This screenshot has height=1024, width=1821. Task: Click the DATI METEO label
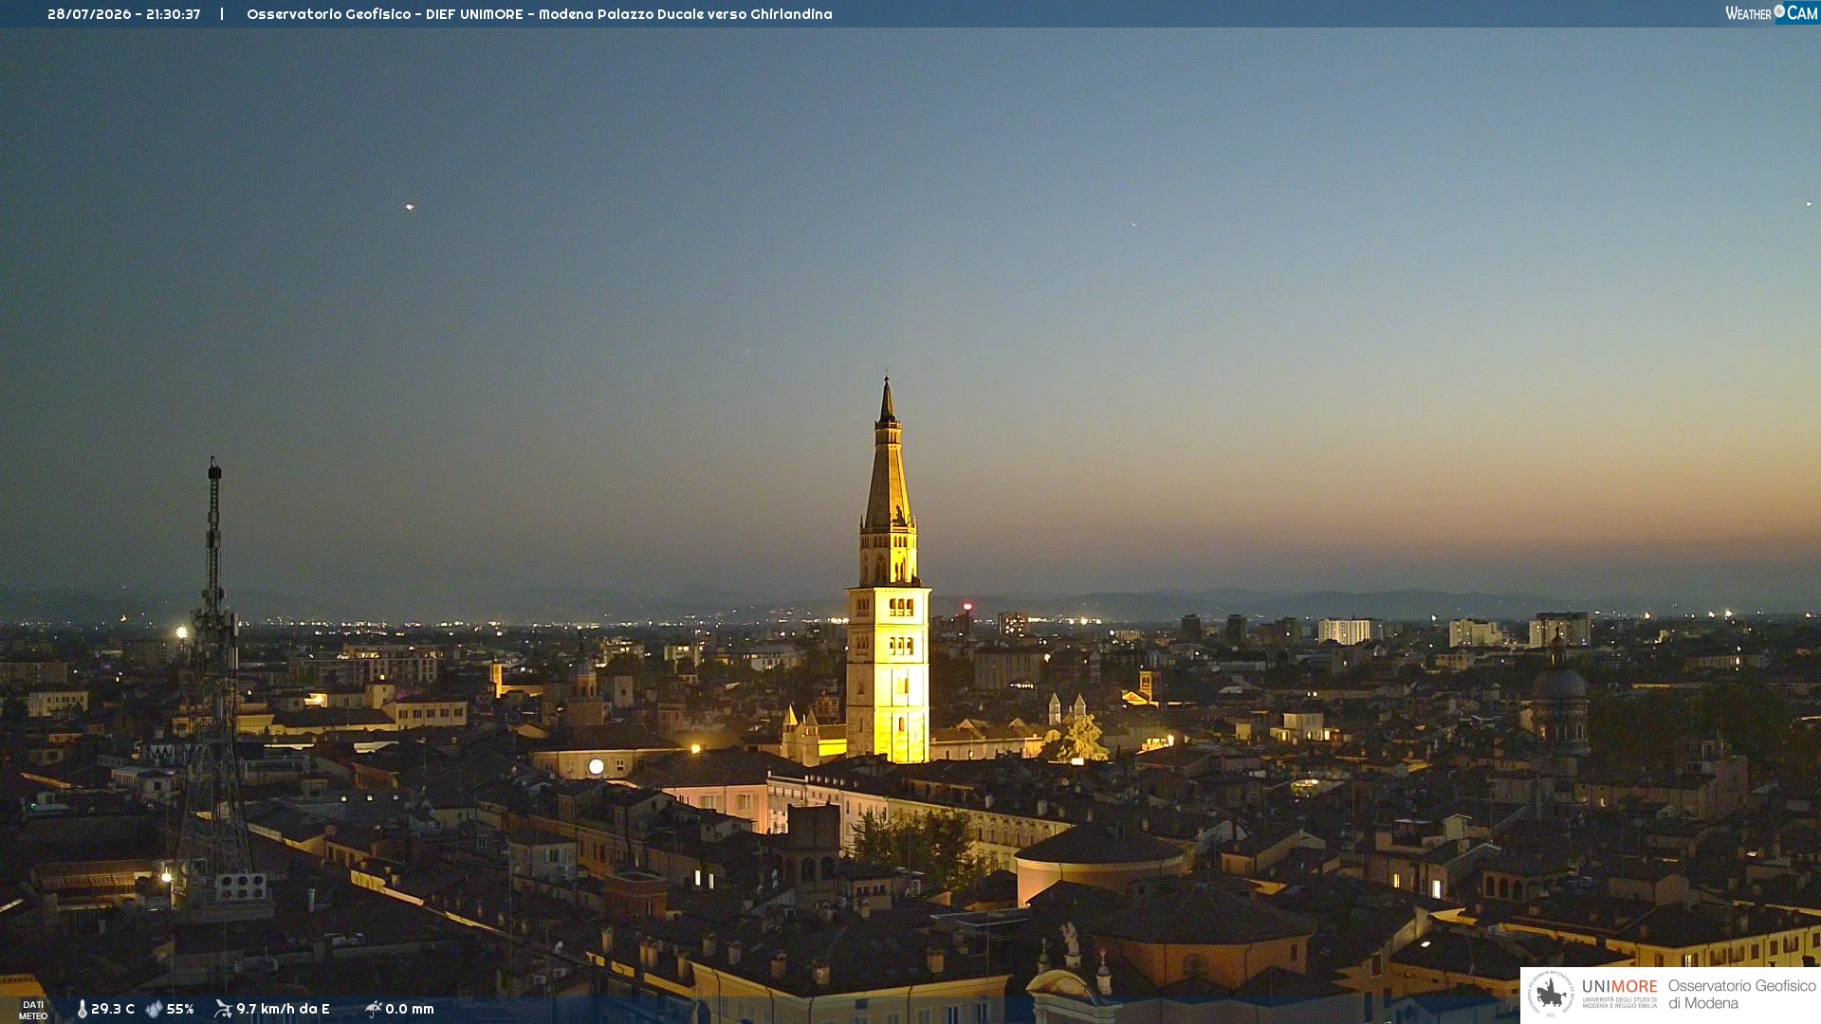pos(33,1010)
